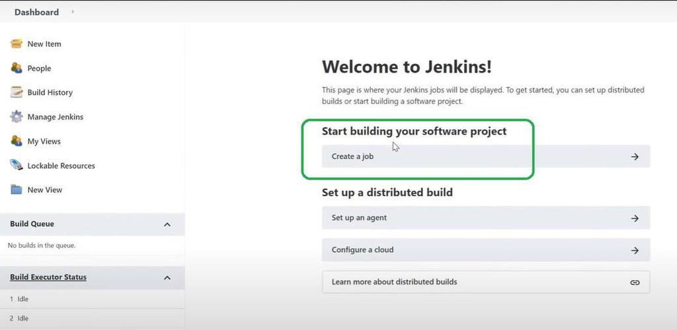Click the 'Welcome to Jenkins!' heading
The height and width of the screenshot is (330, 677).
point(407,67)
